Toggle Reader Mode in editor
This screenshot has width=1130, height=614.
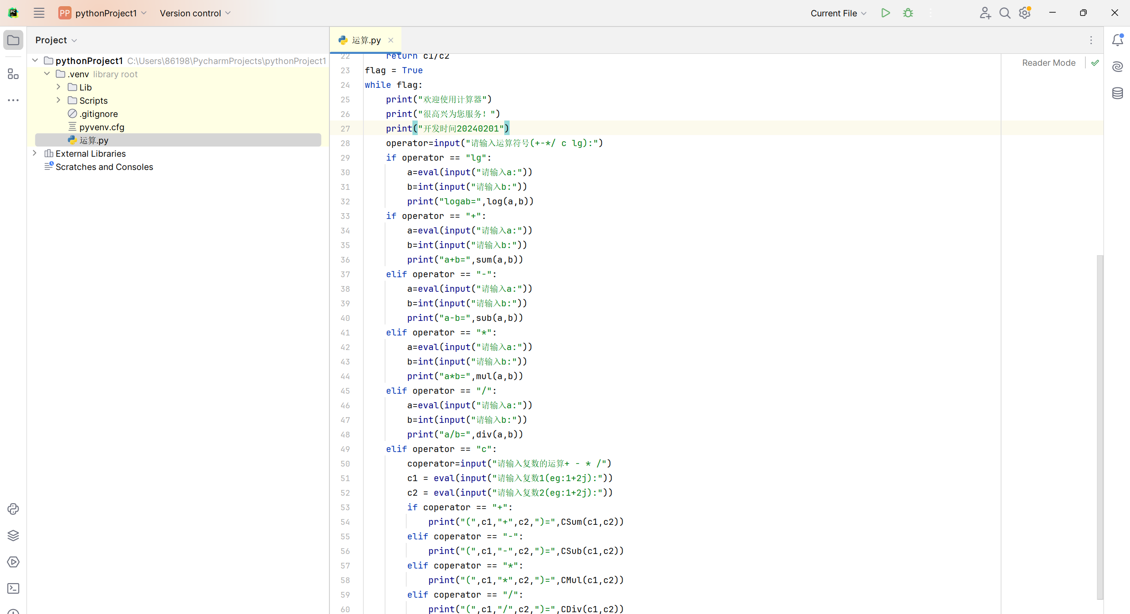(1048, 63)
